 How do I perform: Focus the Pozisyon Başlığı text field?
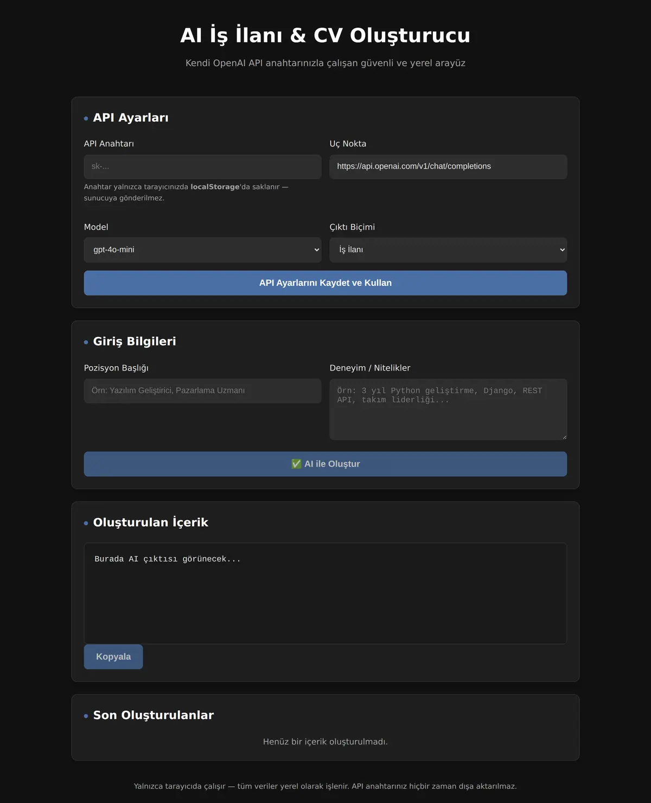pos(202,391)
